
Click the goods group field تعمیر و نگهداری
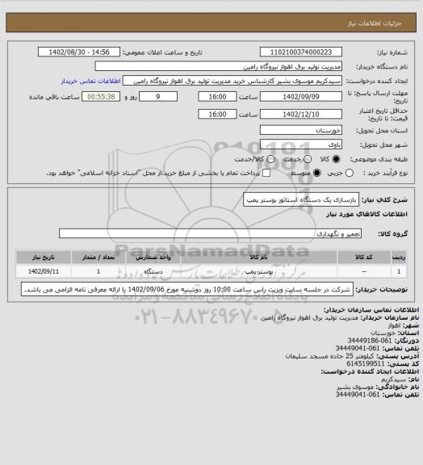(x=210, y=233)
